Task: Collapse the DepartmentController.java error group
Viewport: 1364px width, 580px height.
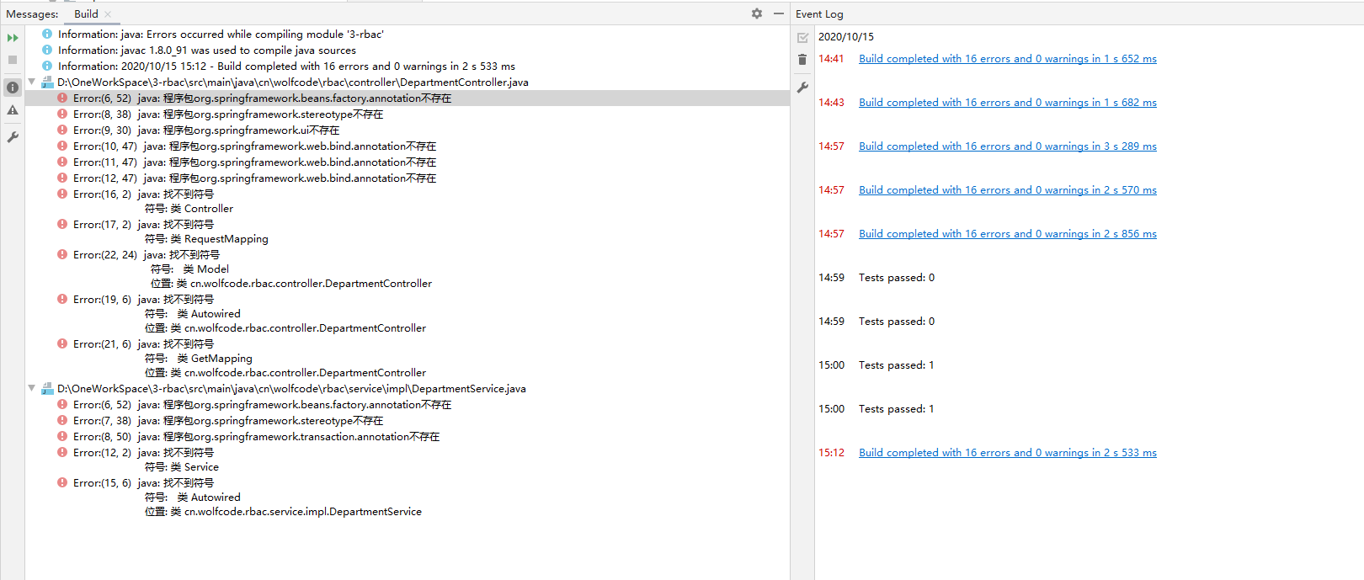Action: (x=32, y=82)
